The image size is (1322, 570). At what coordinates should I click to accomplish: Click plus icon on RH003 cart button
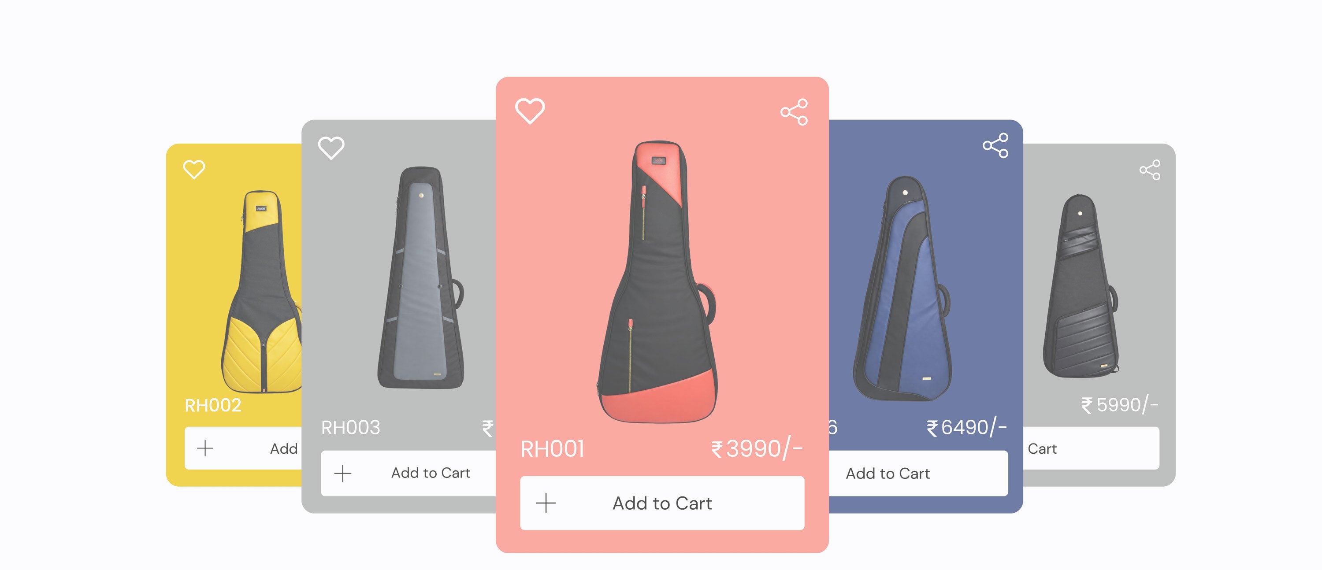coord(343,473)
